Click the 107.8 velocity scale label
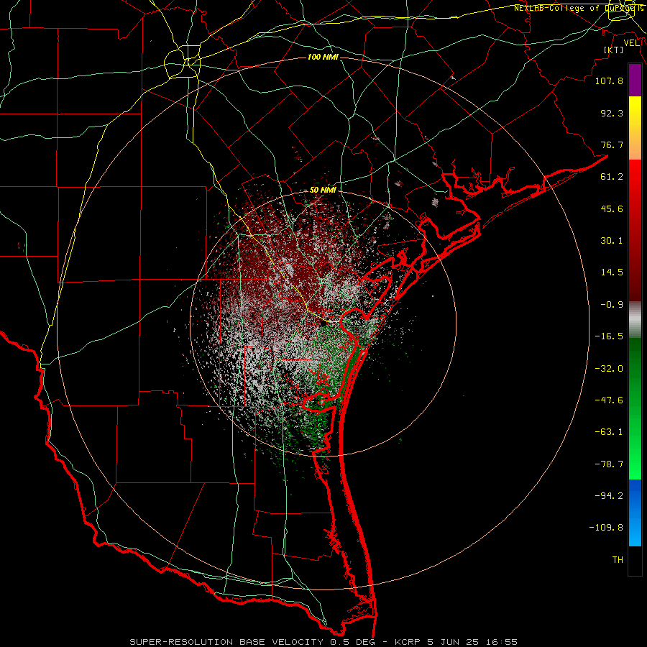Viewport: 647px width, 647px height. pyautogui.click(x=609, y=81)
